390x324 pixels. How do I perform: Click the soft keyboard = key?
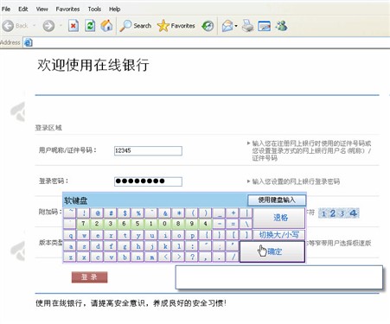tap(233, 224)
